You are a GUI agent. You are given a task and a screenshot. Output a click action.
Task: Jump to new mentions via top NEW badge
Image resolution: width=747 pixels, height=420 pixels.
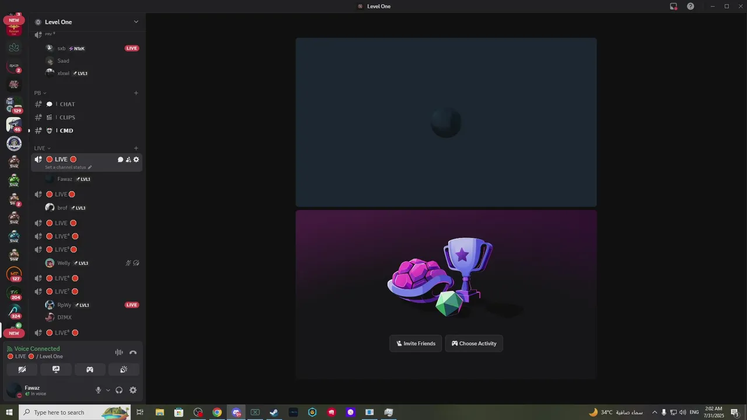click(14, 20)
